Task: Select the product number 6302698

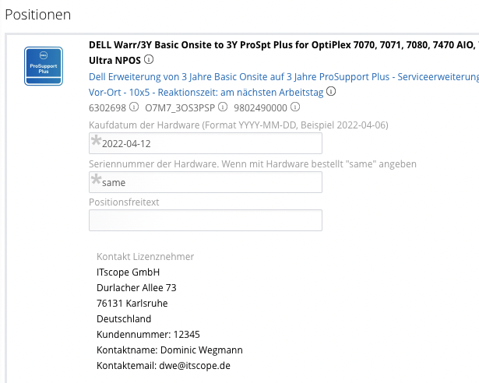Action: pos(107,107)
